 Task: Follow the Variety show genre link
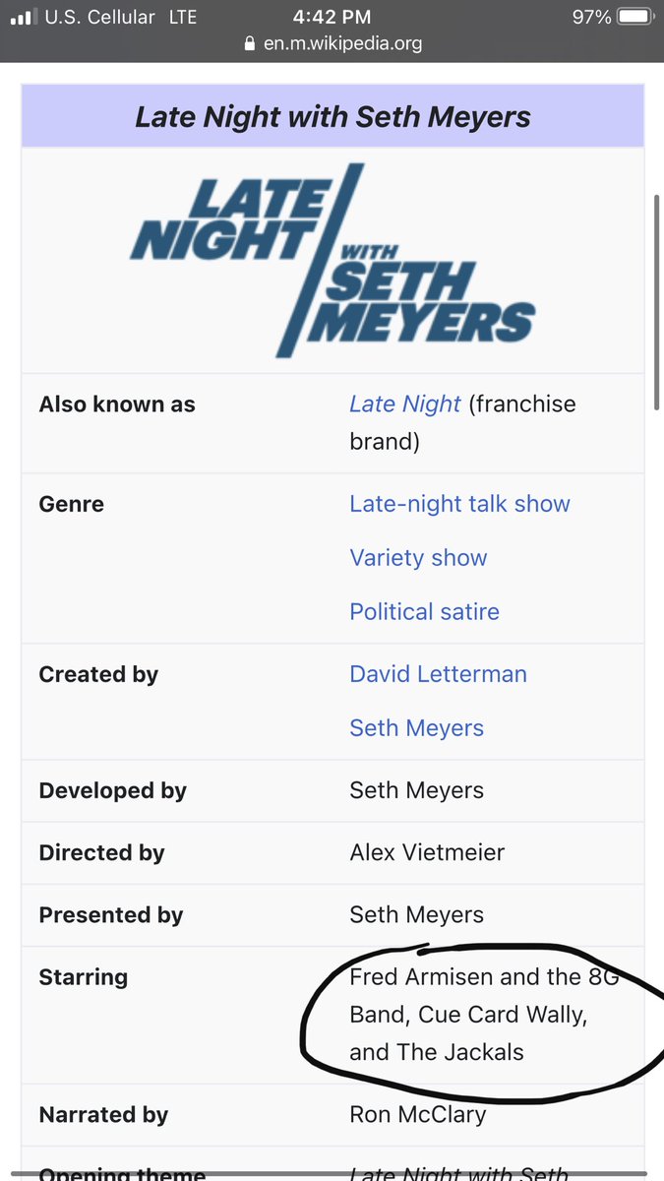pos(418,558)
